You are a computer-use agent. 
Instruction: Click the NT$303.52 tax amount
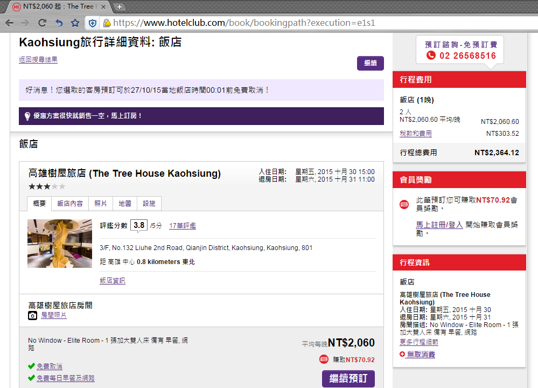click(x=502, y=134)
